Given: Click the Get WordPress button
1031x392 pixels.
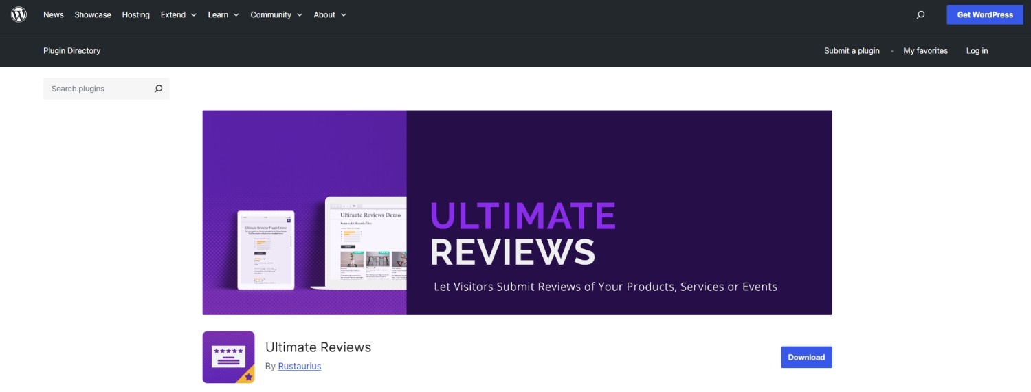Looking at the screenshot, I should coord(985,14).
